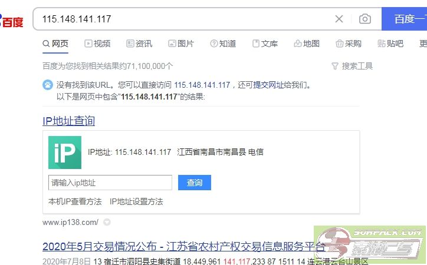Open the 地图 tab
The height and width of the screenshot is (265, 427).
(307, 44)
